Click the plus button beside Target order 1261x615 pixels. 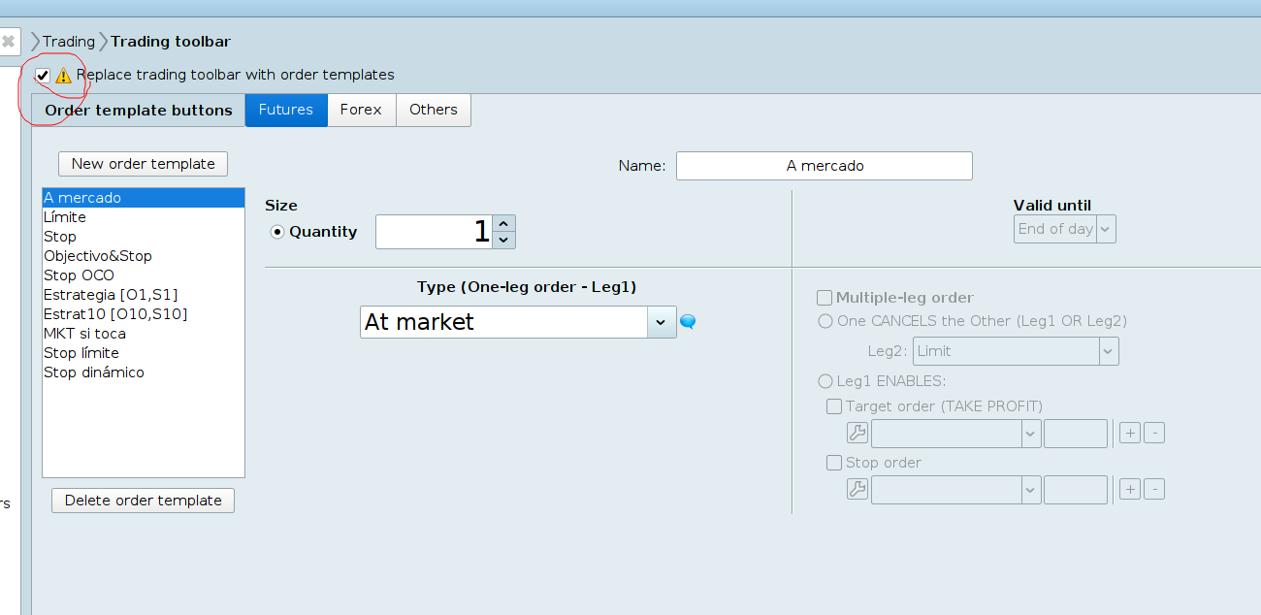(1130, 434)
